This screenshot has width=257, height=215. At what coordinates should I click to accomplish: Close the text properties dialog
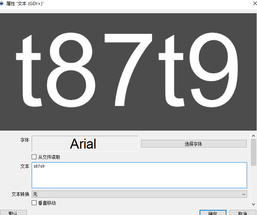[x=255, y=3]
